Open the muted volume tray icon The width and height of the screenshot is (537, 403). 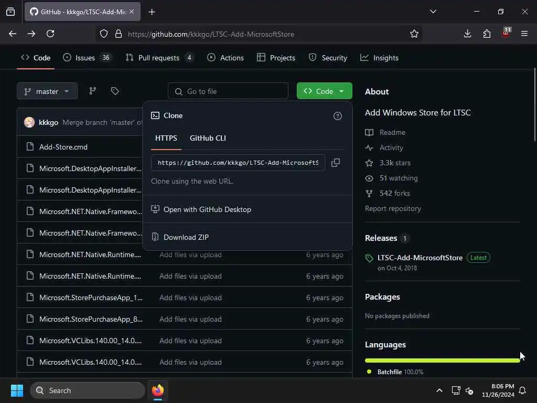pos(469,390)
